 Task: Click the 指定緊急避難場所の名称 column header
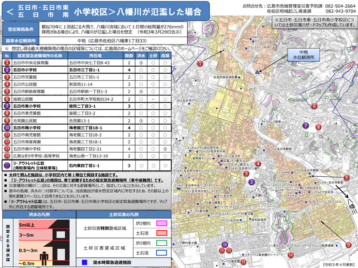[x=40, y=56]
